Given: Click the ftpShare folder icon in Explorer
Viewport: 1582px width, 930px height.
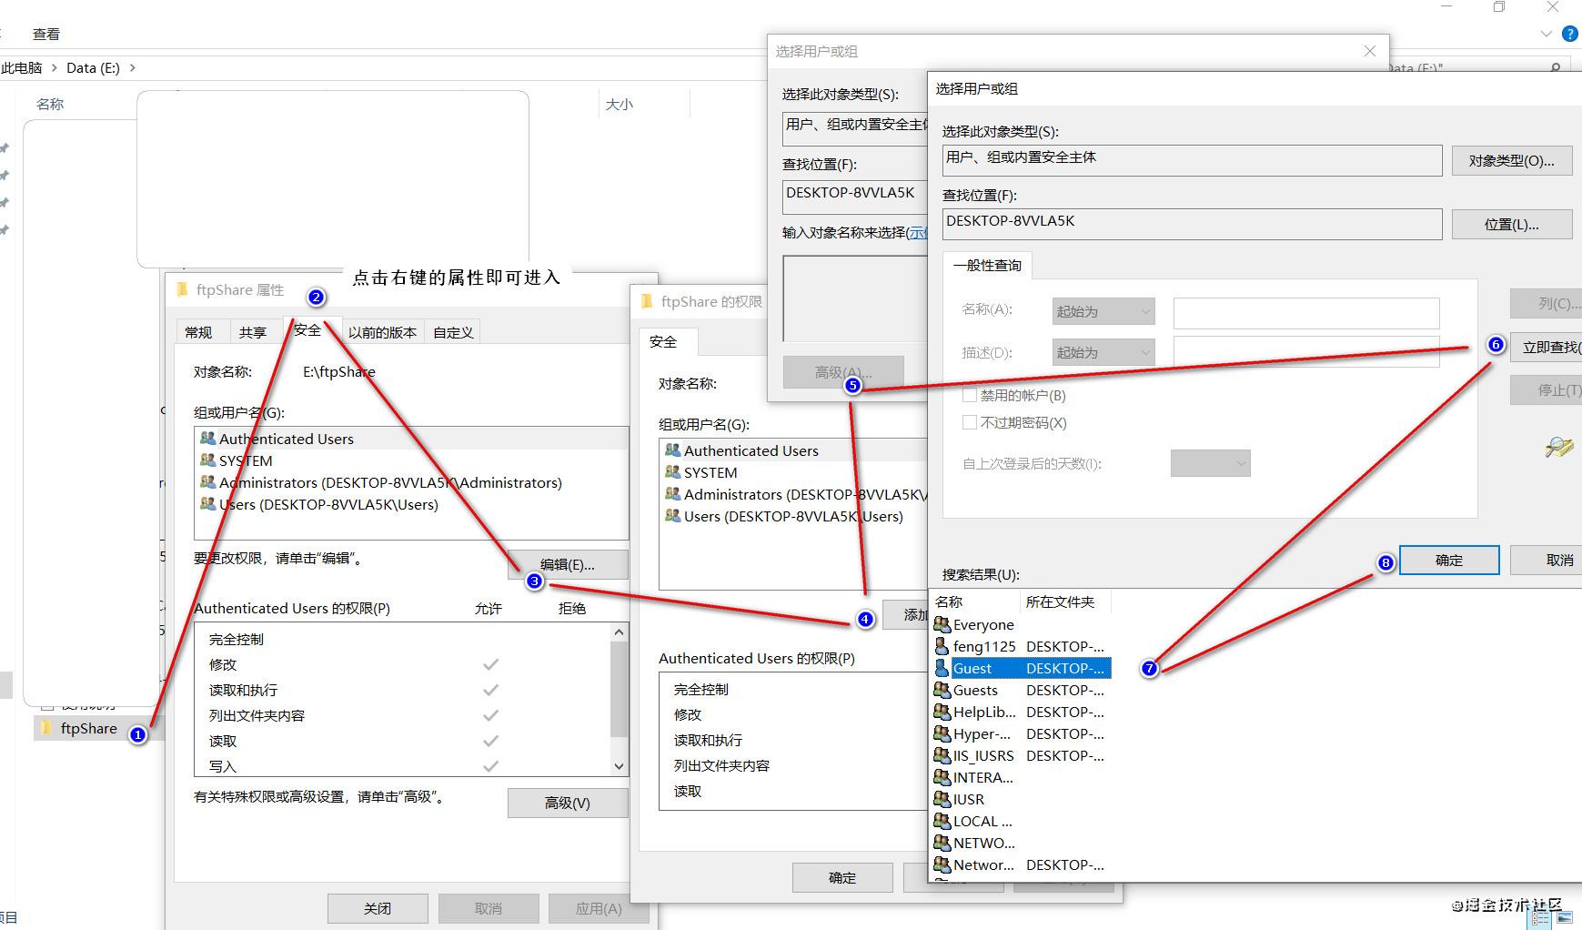Looking at the screenshot, I should click(x=45, y=727).
